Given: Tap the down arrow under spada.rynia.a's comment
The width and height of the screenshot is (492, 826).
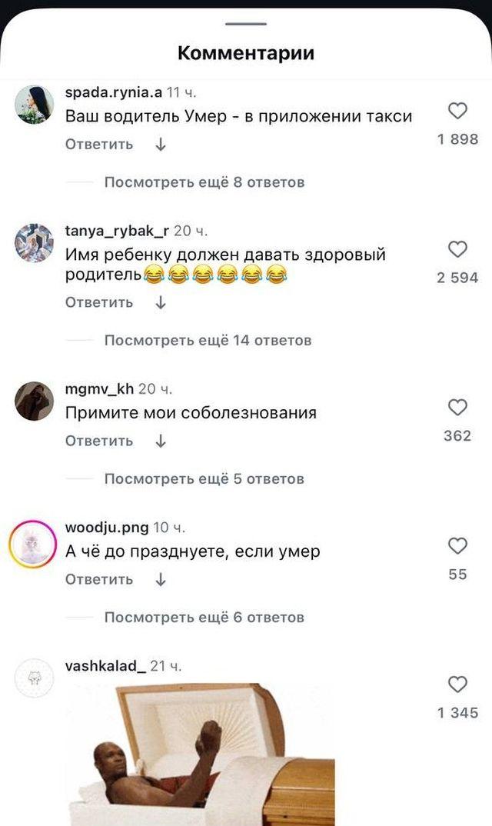Looking at the screenshot, I should pos(161,145).
